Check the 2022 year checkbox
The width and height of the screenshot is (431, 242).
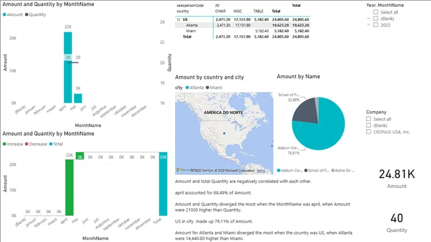click(376, 25)
